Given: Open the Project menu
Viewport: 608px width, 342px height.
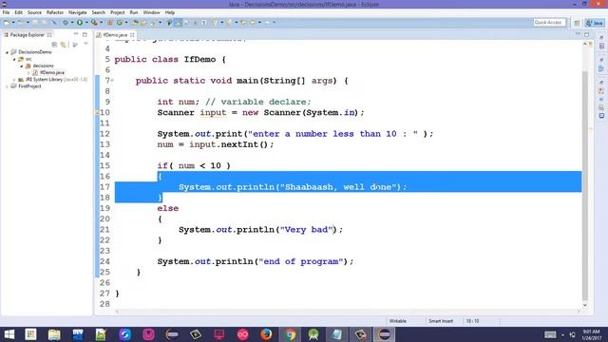Looking at the screenshot, I should (117, 12).
